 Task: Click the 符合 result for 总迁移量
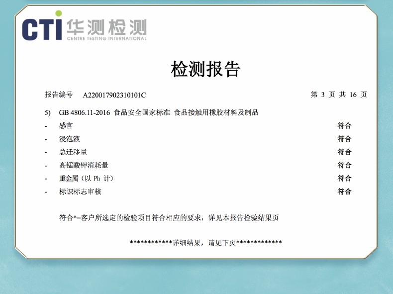click(344, 152)
